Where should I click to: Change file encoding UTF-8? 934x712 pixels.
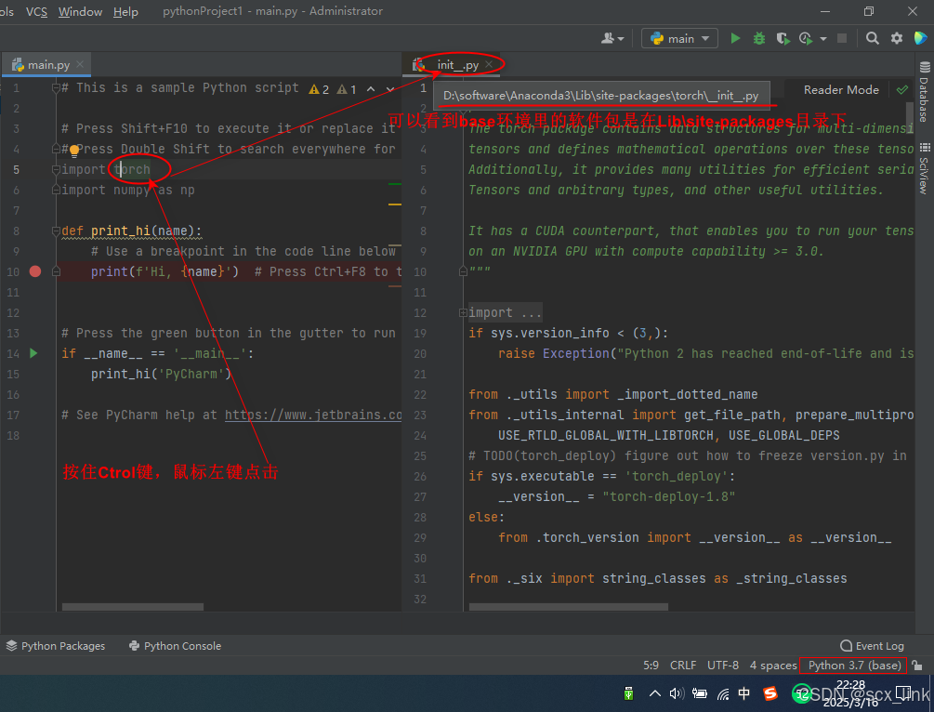(x=722, y=666)
